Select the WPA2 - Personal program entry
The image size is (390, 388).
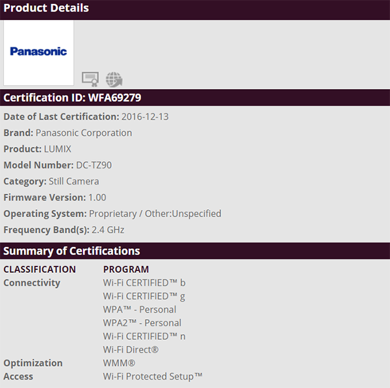coord(142,323)
